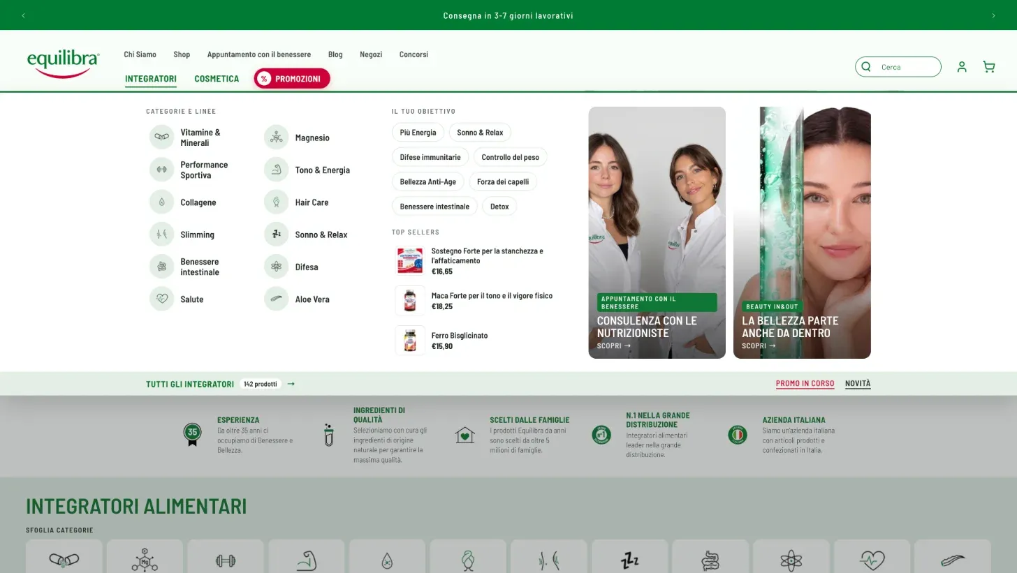Choose Più Energia objective chip
Viewport: 1017px width, 573px height.
(418, 133)
